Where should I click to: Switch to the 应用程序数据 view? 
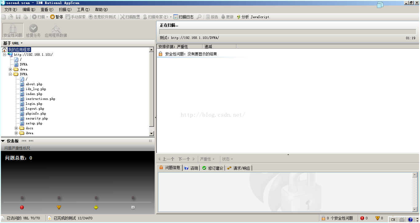pyautogui.click(x=56, y=31)
